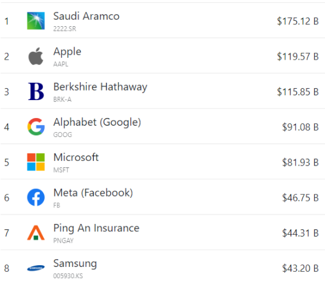Click Saudi Aramco's $175.12 B value

(298, 21)
